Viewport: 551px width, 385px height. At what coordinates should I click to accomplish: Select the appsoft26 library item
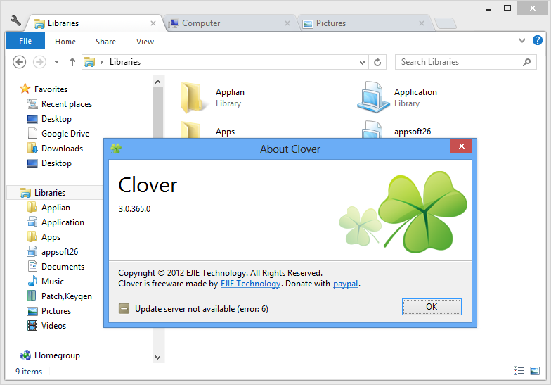click(x=413, y=132)
